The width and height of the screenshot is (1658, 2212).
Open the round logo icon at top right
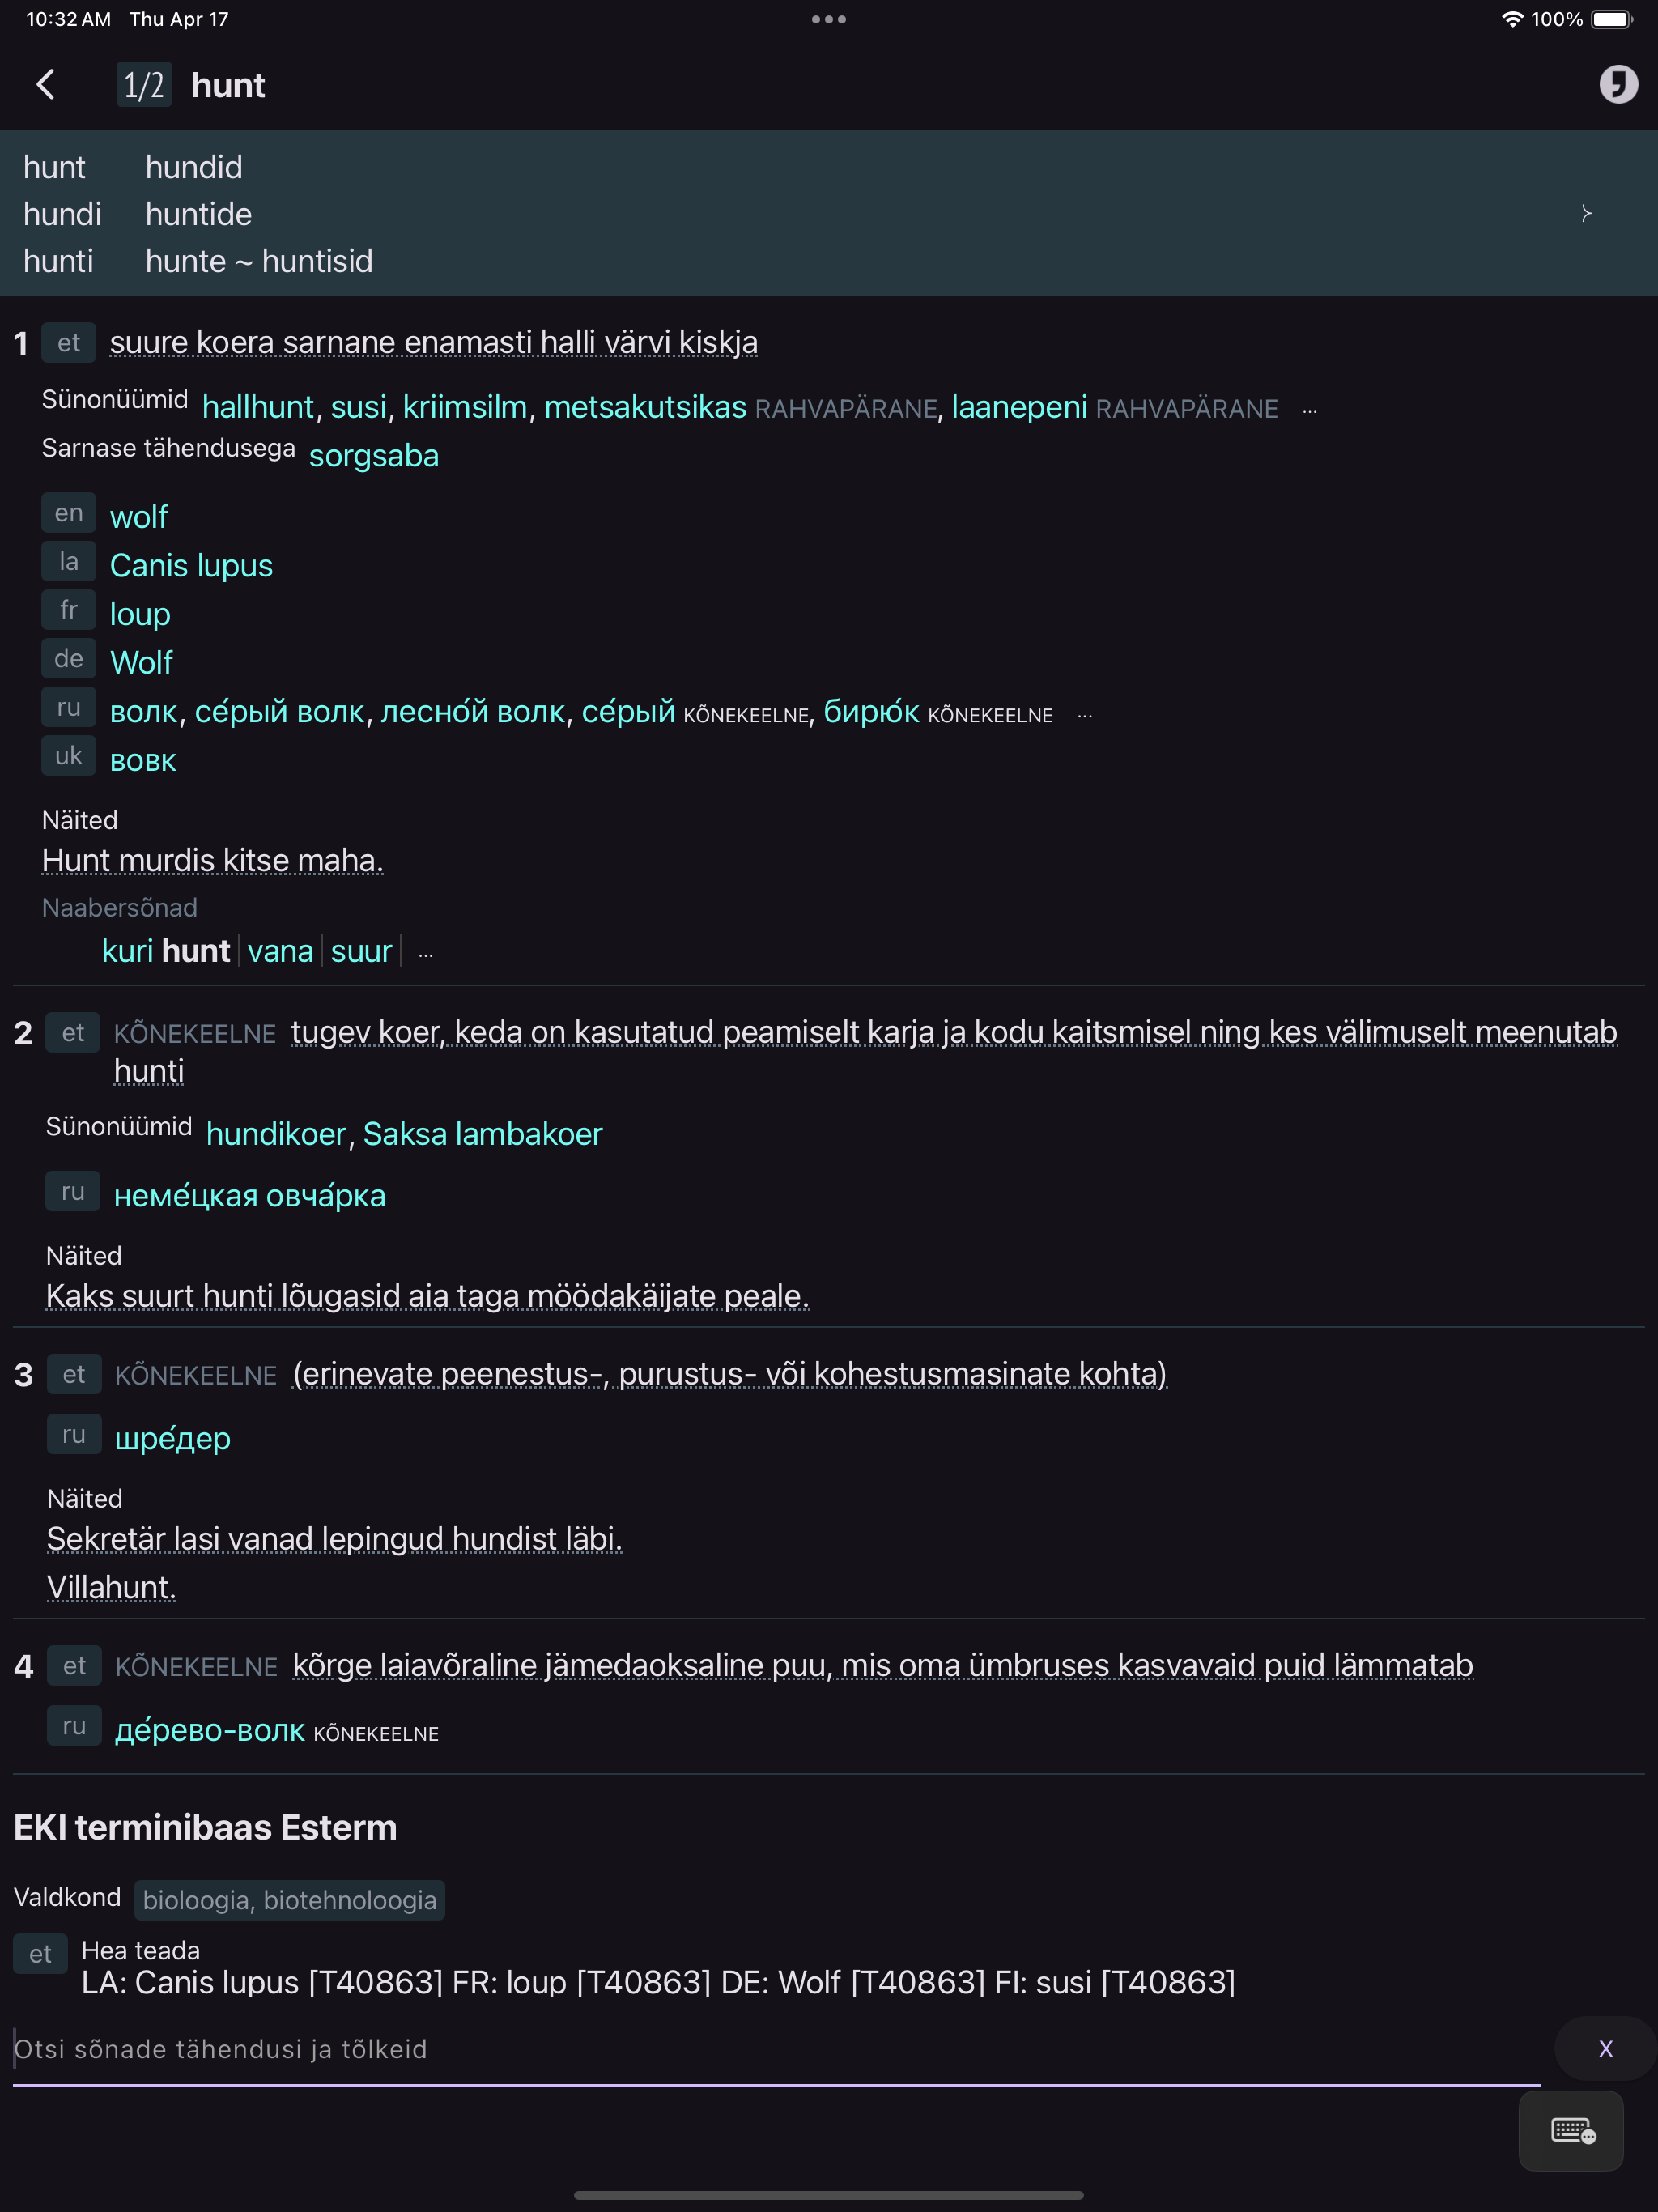click(1617, 85)
